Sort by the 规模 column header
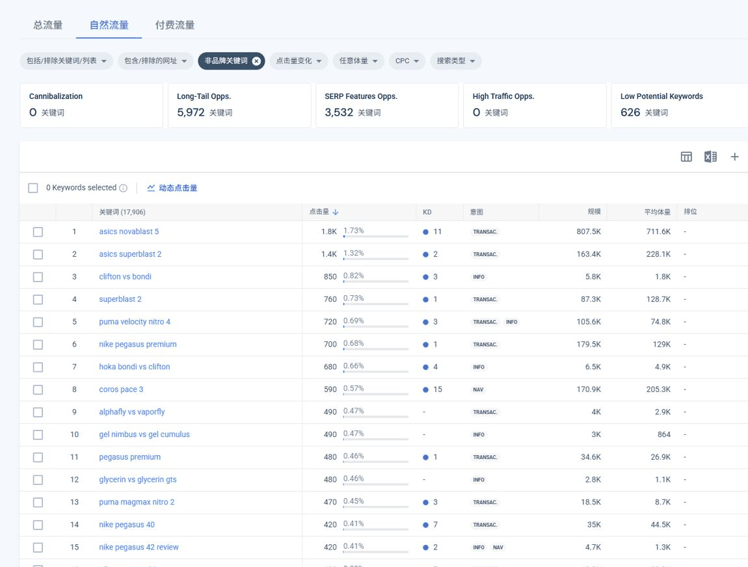The image size is (748, 567). 594,212
